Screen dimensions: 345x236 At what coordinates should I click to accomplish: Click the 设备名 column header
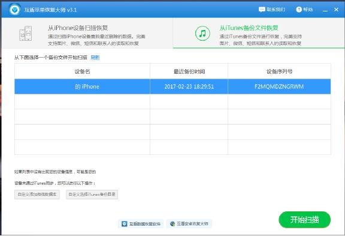pyautogui.click(x=82, y=71)
